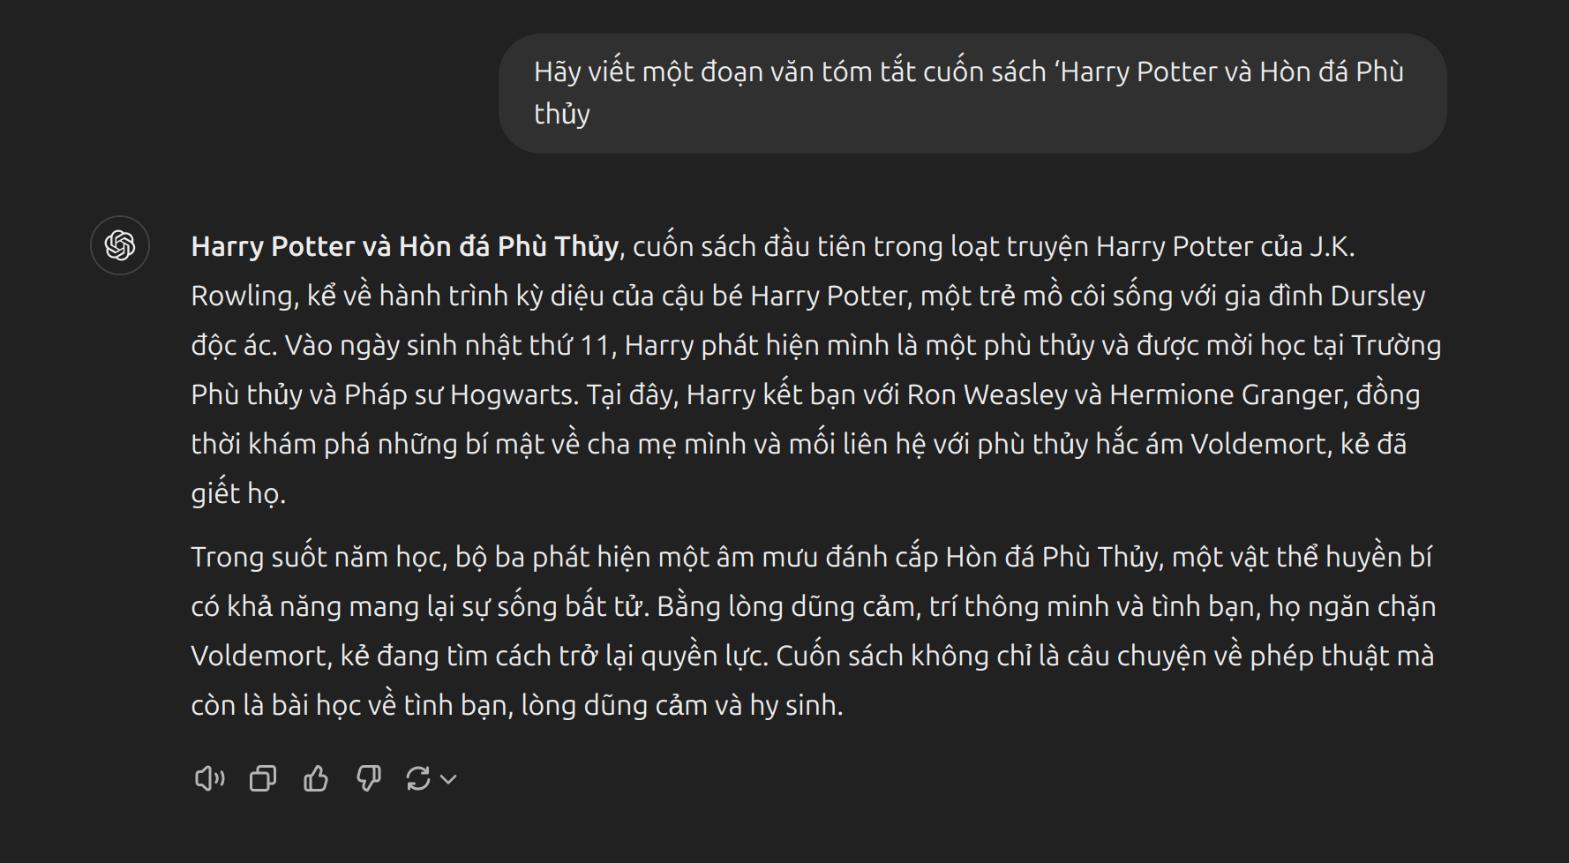1569x863 pixels.
Task: Click the word 'Rowling' in the response
Action: click(241, 296)
